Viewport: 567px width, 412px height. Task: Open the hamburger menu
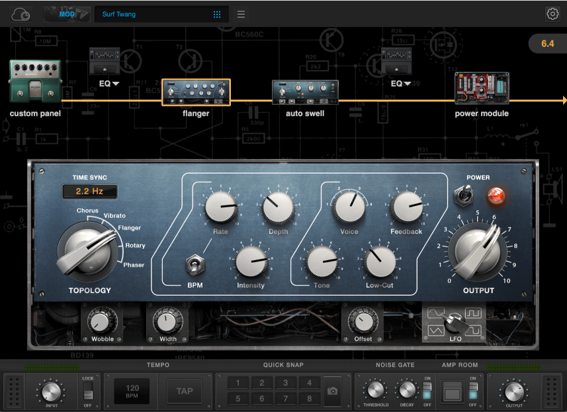[241, 14]
